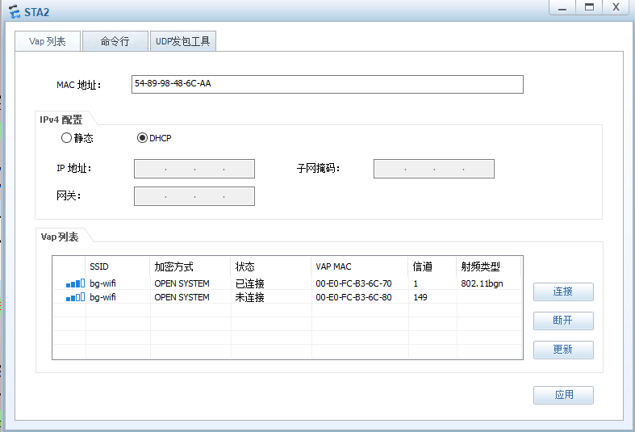Viewport: 635px width, 432px height.
Task: Open the 命令行 tab
Action: tap(115, 41)
